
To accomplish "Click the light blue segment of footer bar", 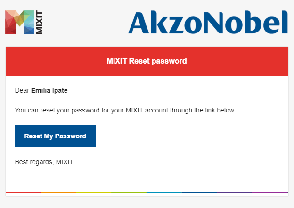I will pos(164,192).
